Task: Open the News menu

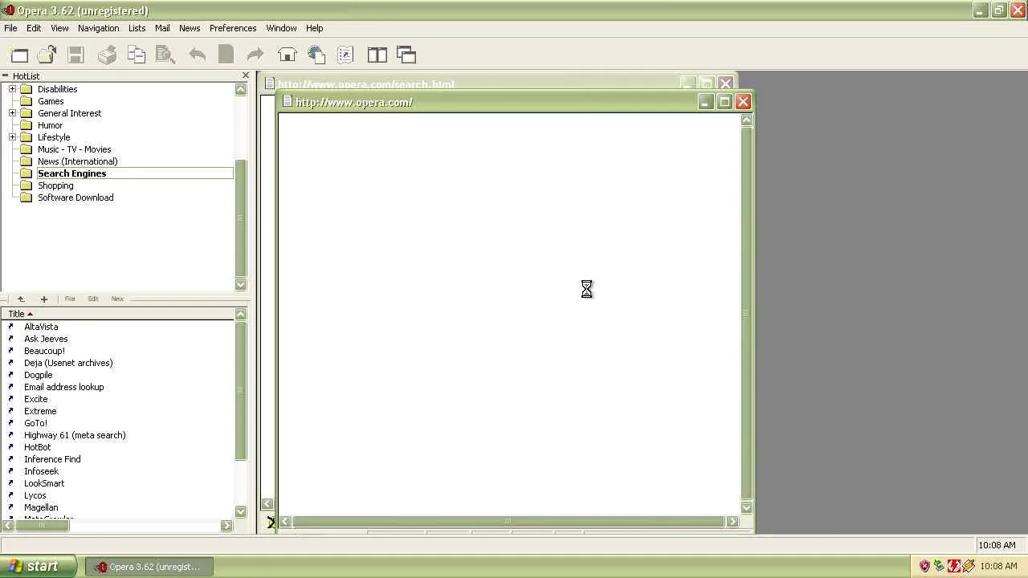Action: [190, 28]
